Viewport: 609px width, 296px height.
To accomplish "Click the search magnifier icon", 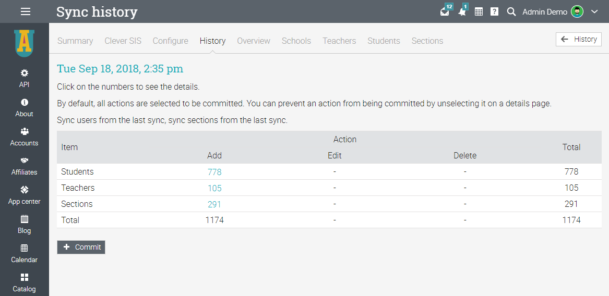I will tap(511, 11).
